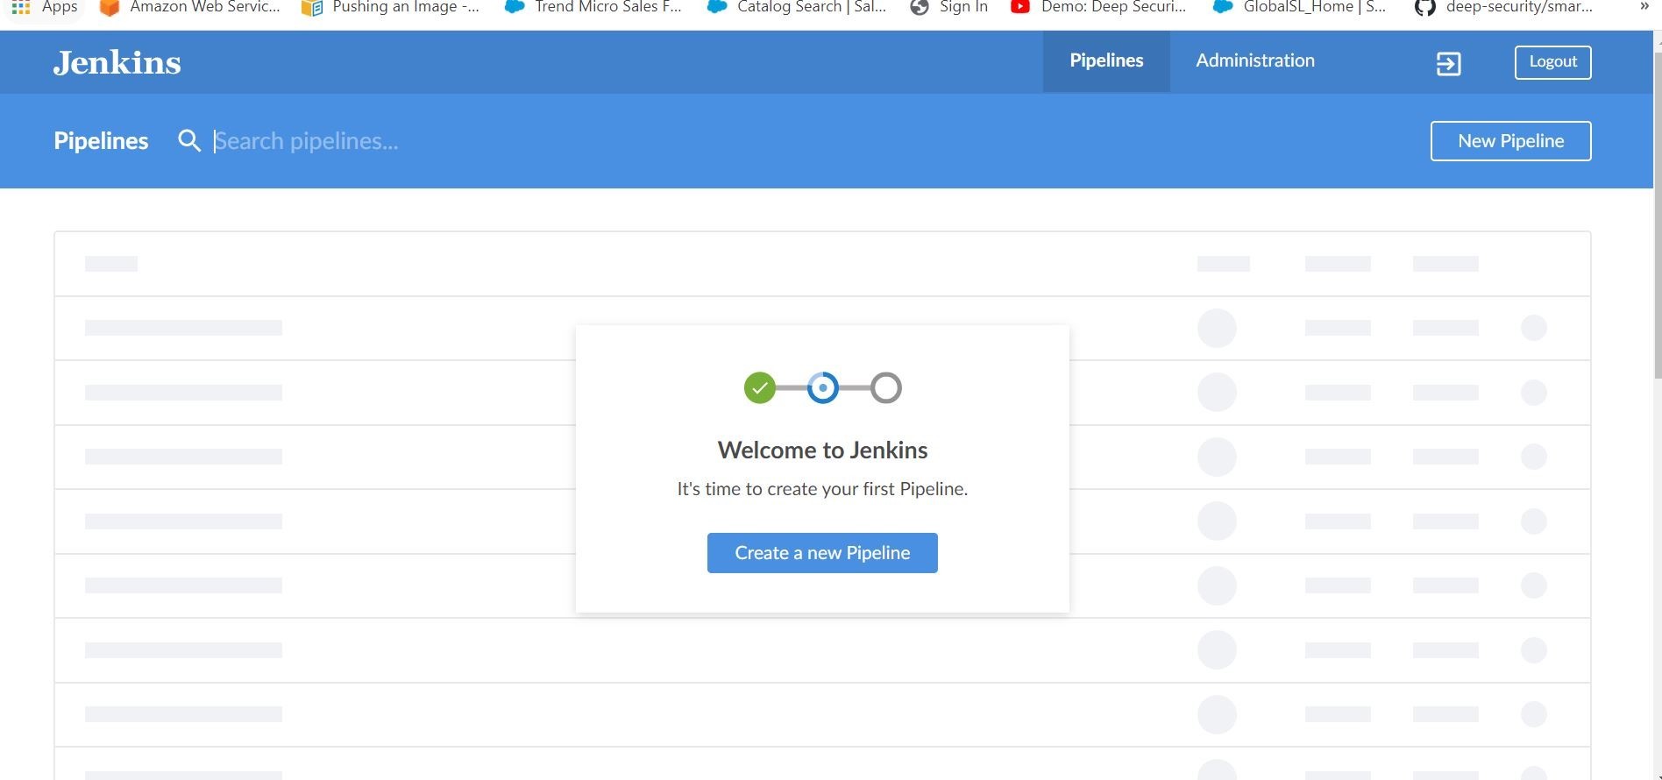Open the Demo: Deep Security bookmark

(x=1098, y=7)
